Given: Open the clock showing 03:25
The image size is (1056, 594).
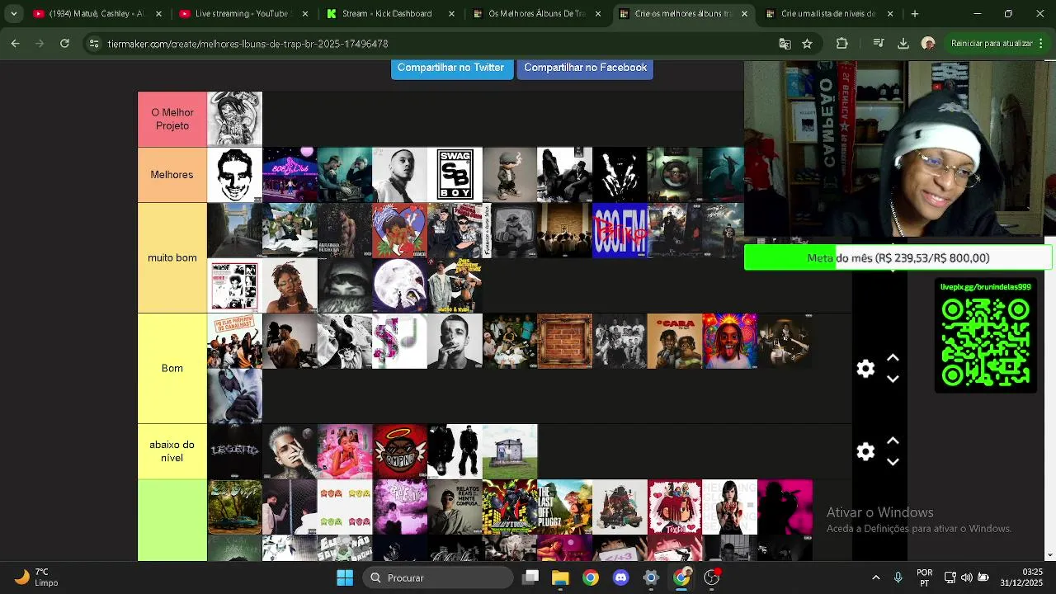Looking at the screenshot, I should coord(1021,577).
